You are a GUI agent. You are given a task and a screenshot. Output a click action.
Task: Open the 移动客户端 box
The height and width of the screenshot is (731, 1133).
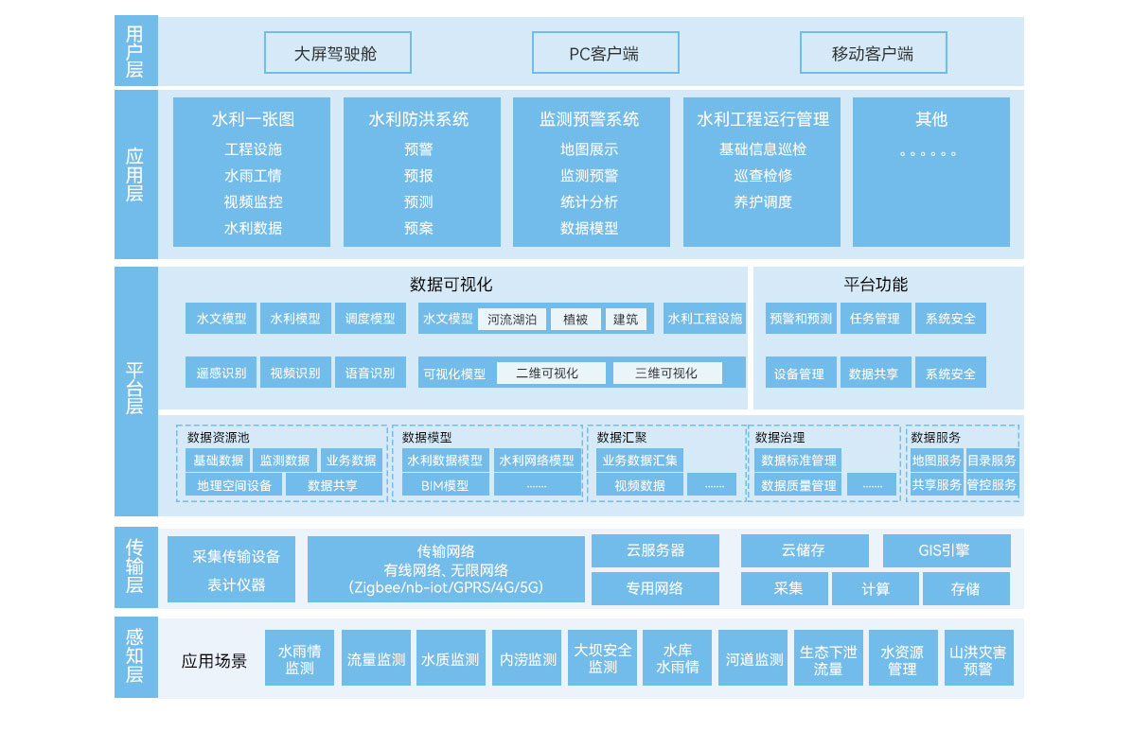(873, 53)
